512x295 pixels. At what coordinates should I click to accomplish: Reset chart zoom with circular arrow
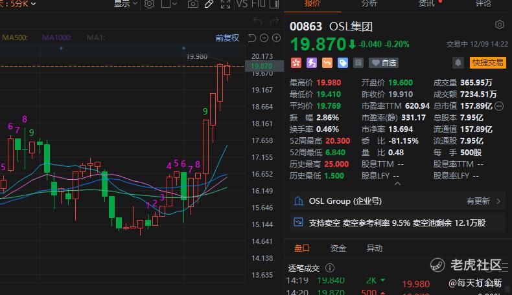coord(251,38)
